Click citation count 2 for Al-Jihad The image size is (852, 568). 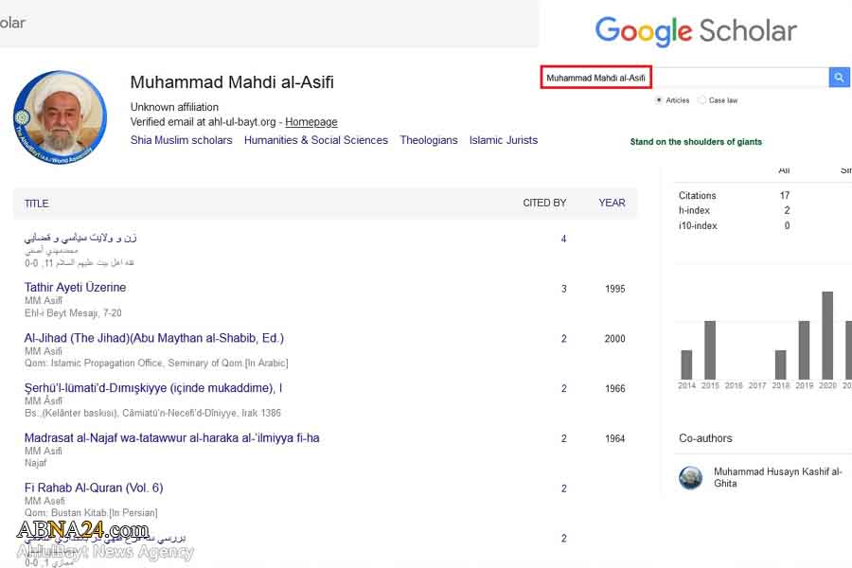[563, 339]
